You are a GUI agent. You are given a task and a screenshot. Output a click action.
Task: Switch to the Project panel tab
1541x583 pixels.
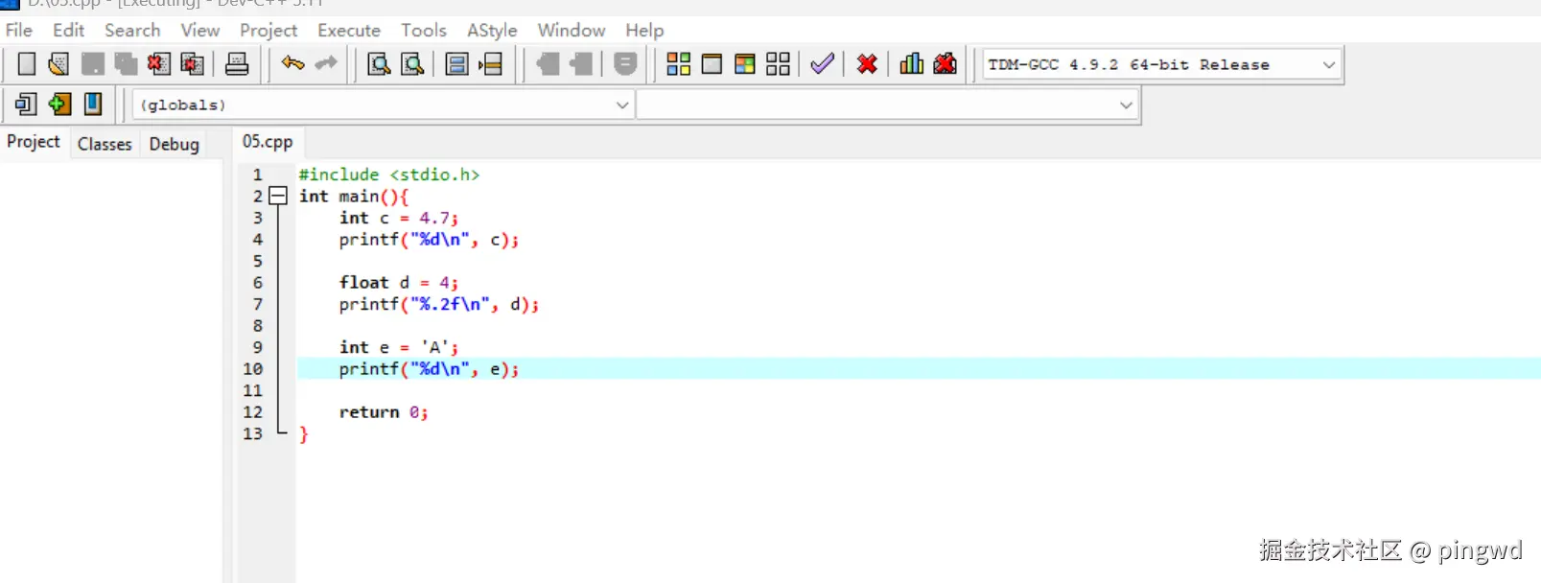[x=34, y=142]
